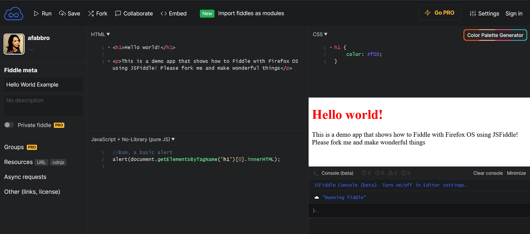Open Import fiddles as modules link

(x=251, y=13)
